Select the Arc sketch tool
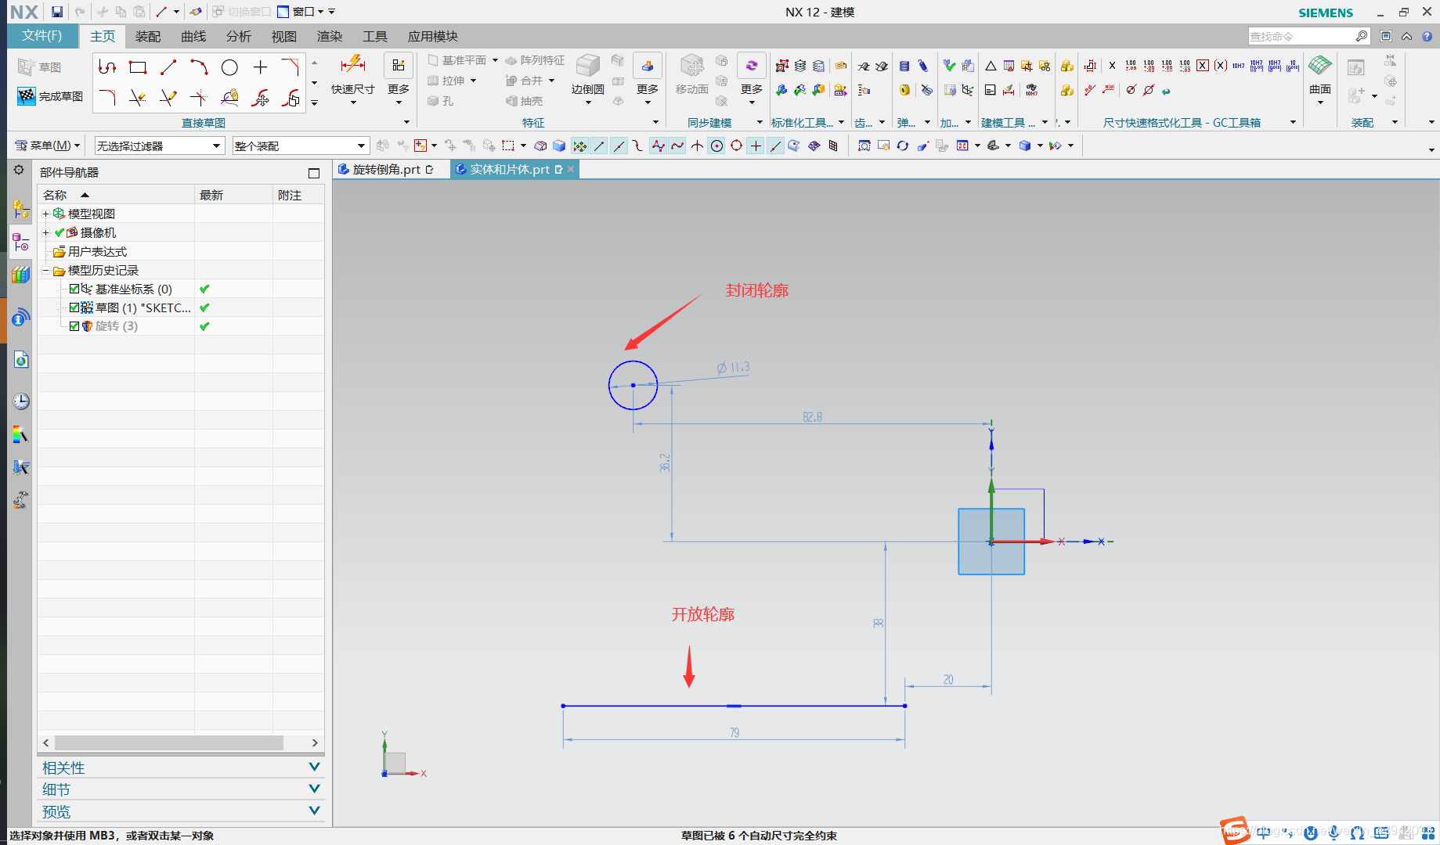 199,68
